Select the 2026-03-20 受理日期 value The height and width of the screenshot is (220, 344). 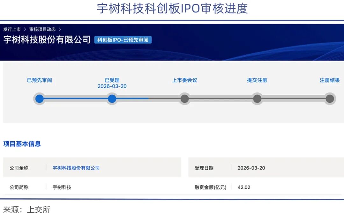pos(251,168)
